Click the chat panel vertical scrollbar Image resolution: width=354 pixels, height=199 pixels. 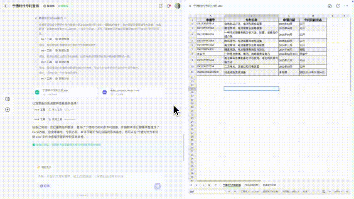(x=184, y=148)
